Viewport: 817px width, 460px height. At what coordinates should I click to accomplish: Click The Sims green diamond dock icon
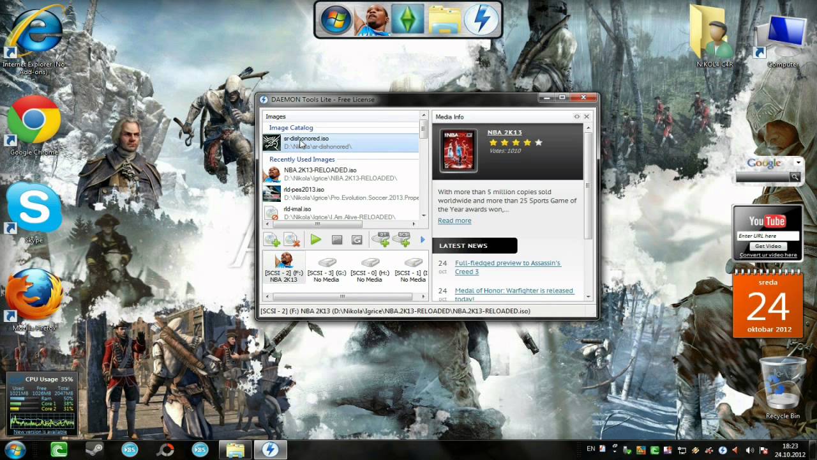(408, 19)
